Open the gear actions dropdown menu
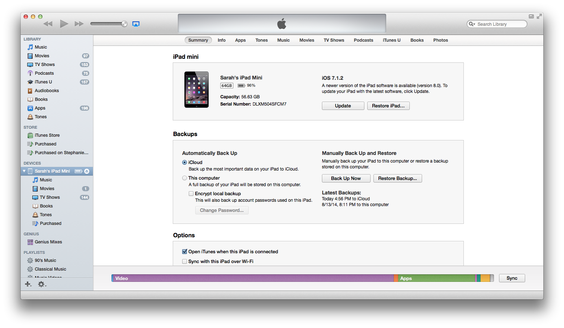564x328 pixels. 42,284
